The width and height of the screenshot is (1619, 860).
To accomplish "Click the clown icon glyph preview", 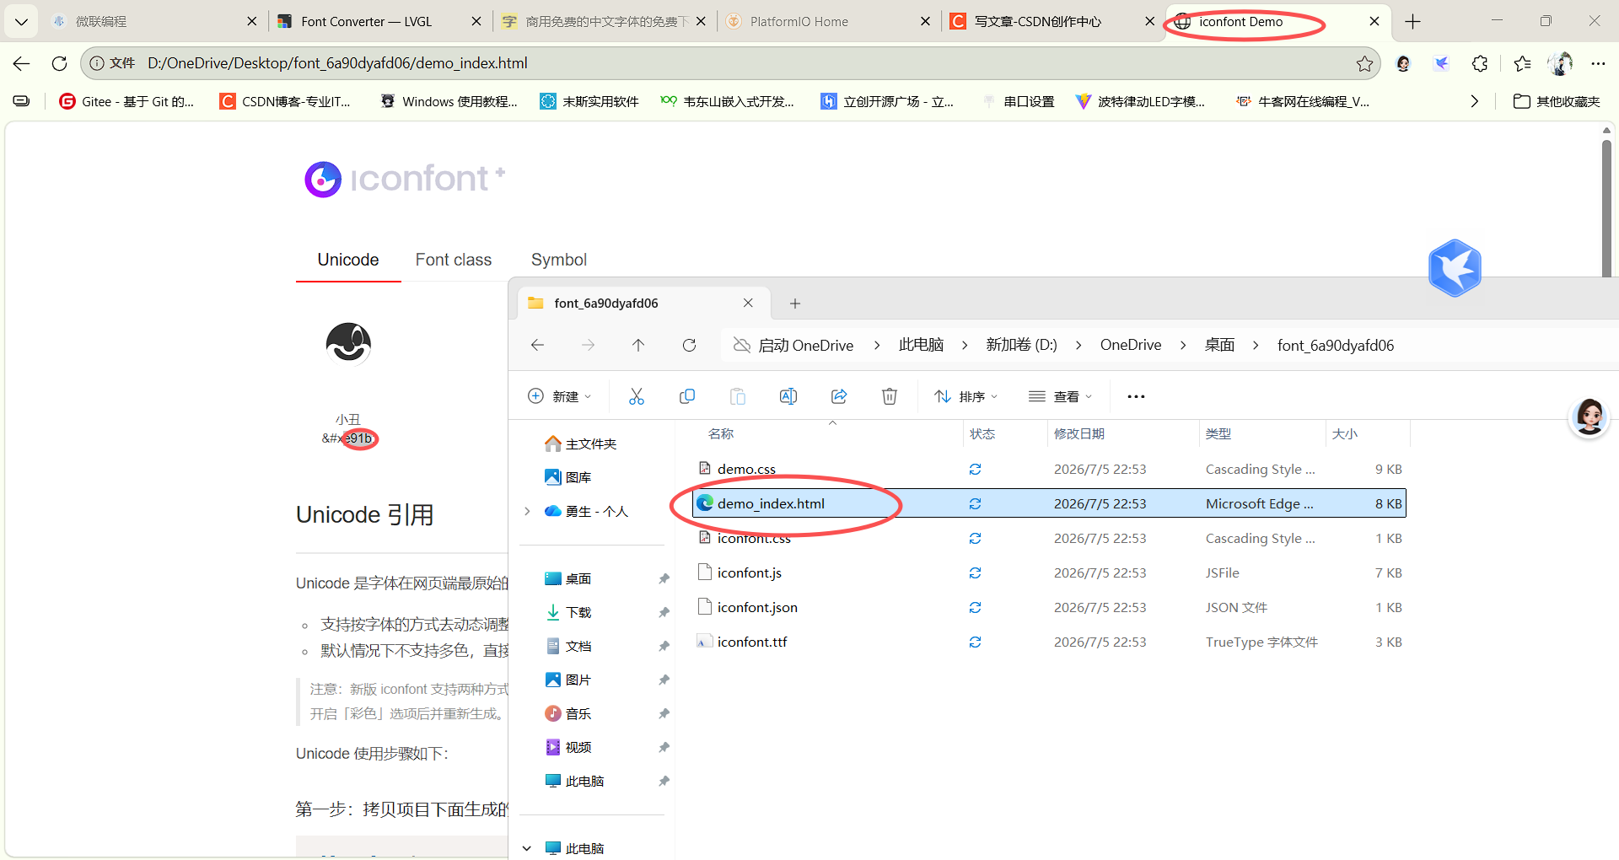I will click(x=348, y=343).
